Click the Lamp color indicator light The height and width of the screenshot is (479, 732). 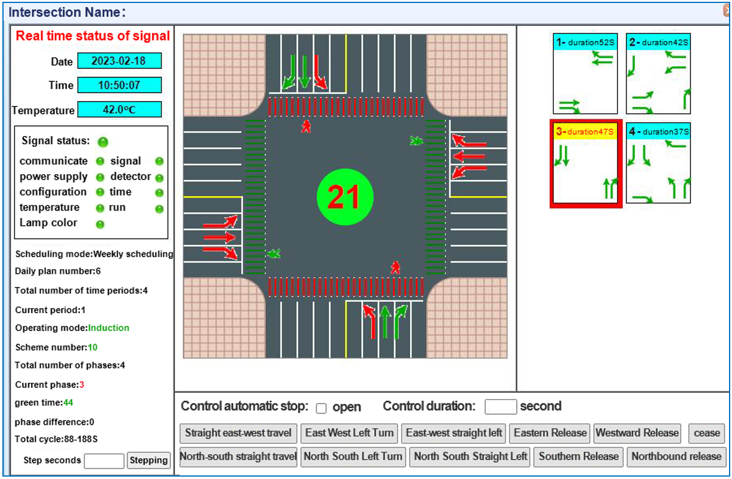pyautogui.click(x=100, y=224)
